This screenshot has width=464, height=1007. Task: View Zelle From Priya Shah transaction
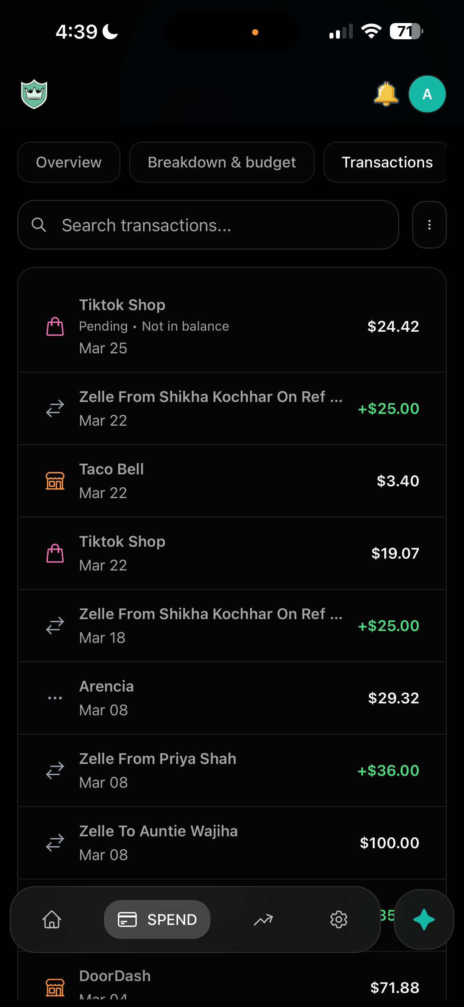tap(232, 770)
